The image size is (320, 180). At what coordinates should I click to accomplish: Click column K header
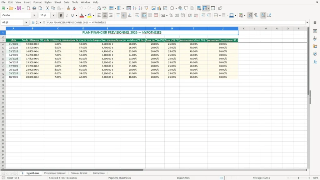point(243,28)
